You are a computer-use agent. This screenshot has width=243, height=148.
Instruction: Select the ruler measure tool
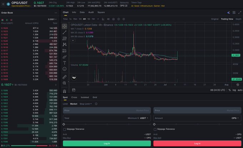coord(64,77)
